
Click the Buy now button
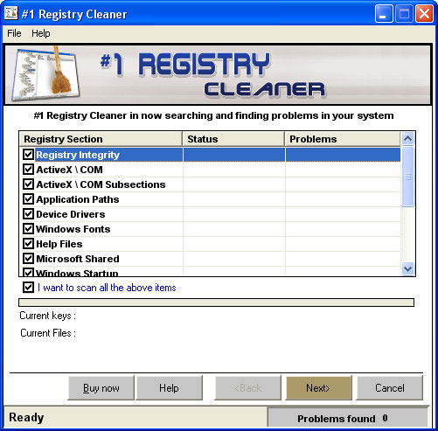[101, 388]
